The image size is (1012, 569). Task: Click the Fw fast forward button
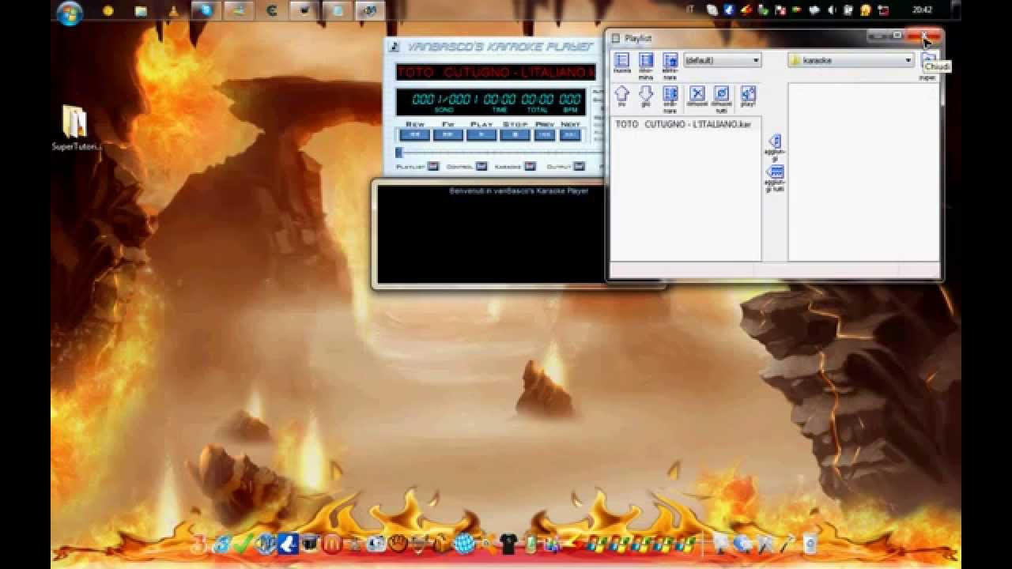pyautogui.click(x=448, y=135)
